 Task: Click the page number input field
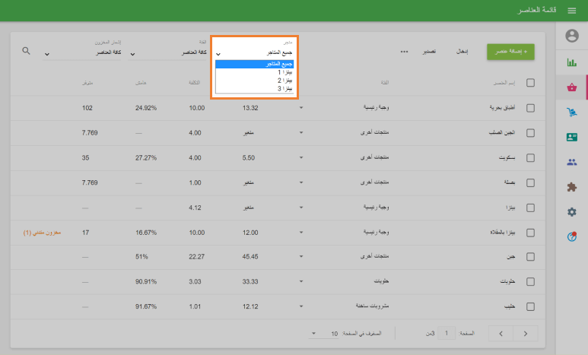click(447, 333)
